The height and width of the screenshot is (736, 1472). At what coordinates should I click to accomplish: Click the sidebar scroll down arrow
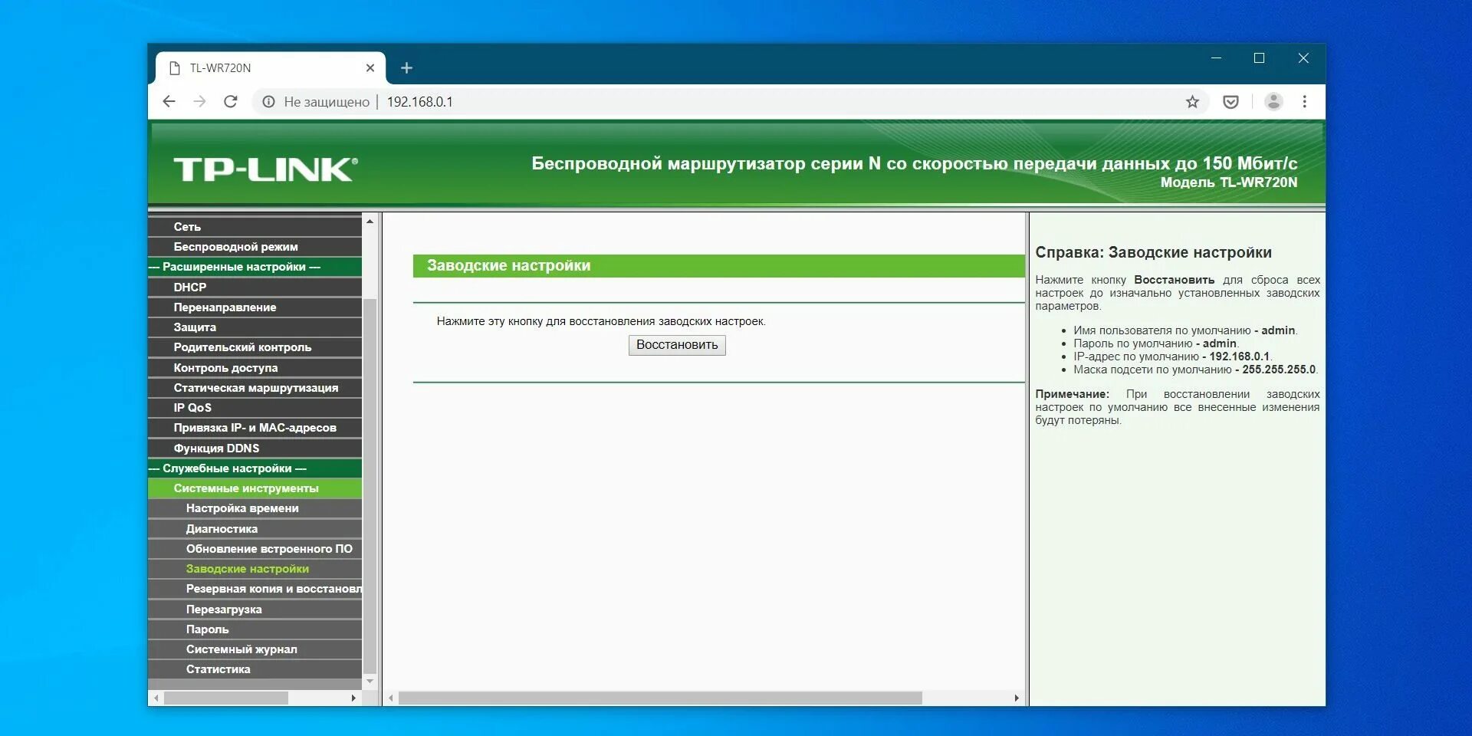point(370,681)
